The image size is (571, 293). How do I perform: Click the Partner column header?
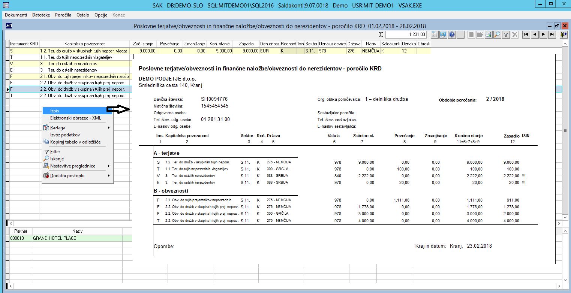[x=21, y=231]
